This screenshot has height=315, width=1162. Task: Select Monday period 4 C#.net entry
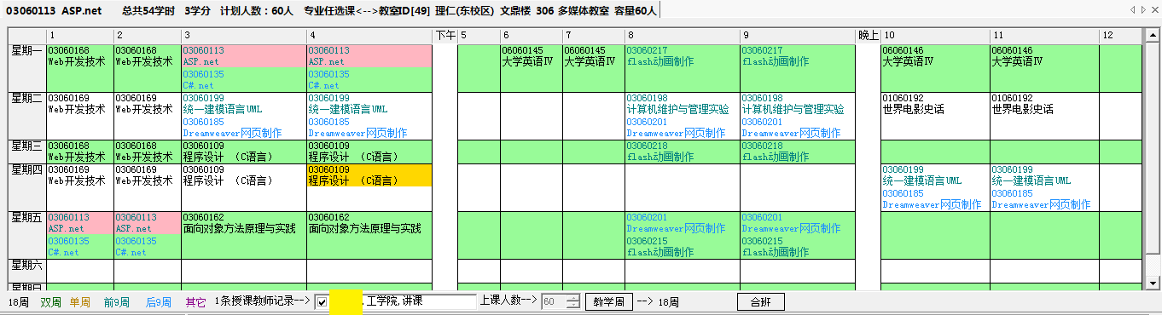(369, 80)
